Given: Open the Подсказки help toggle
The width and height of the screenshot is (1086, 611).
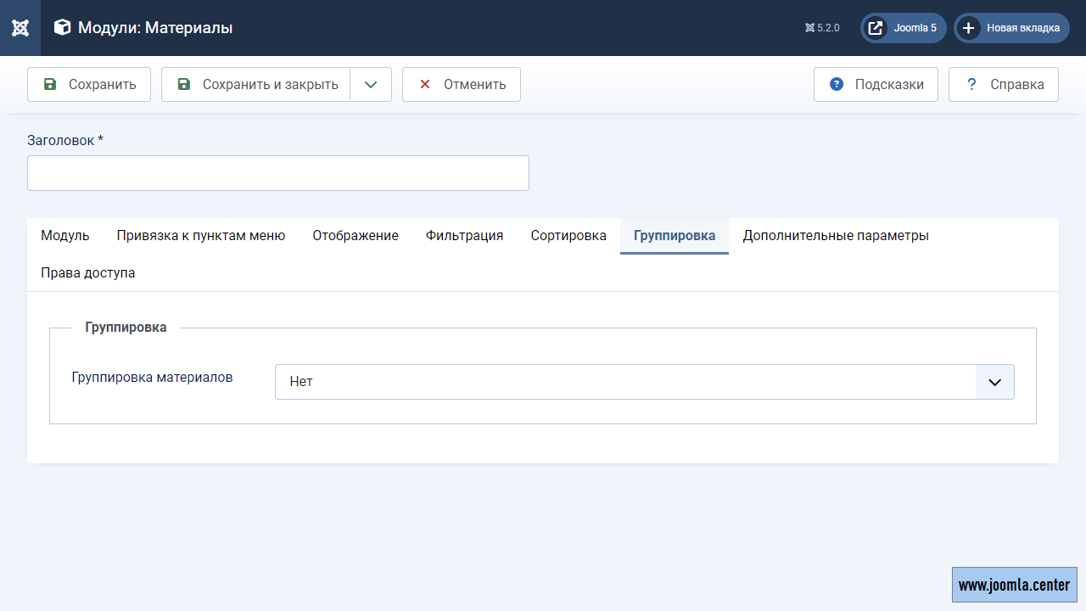Looking at the screenshot, I should pos(876,85).
